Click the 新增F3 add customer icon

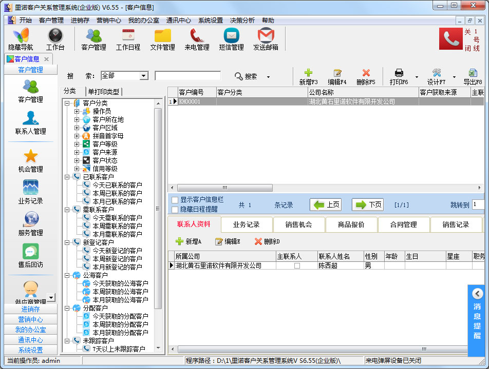(x=308, y=73)
